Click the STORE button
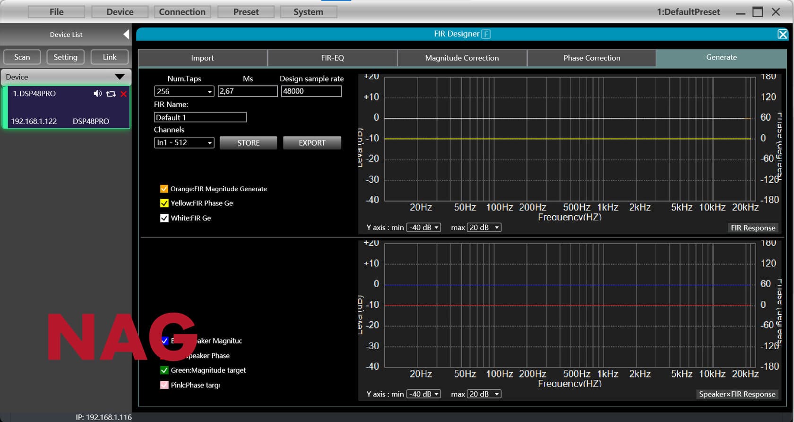Image resolution: width=794 pixels, height=422 pixels. pos(248,143)
